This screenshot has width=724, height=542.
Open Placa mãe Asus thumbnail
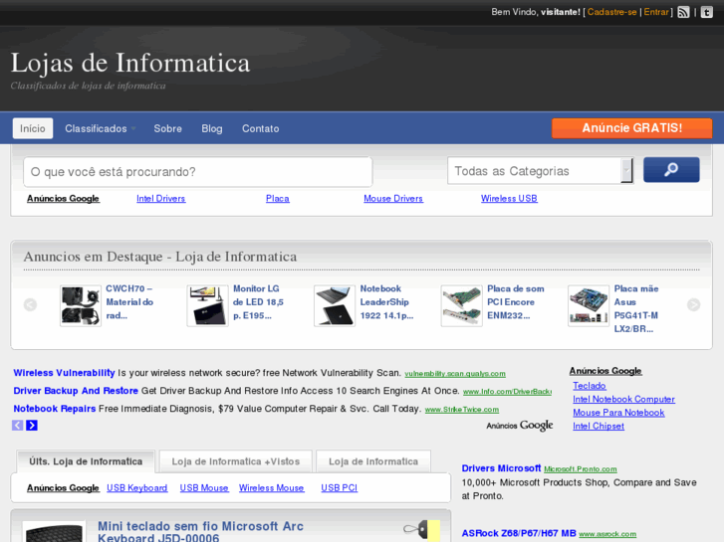(589, 305)
